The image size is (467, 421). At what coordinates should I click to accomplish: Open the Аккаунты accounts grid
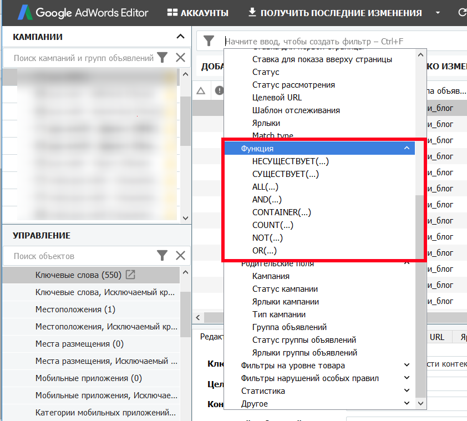pos(198,13)
